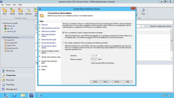Viewport: 174px width, 98px height.
Task: Check Search in details also (Slow)
Action: (x=149, y=26)
